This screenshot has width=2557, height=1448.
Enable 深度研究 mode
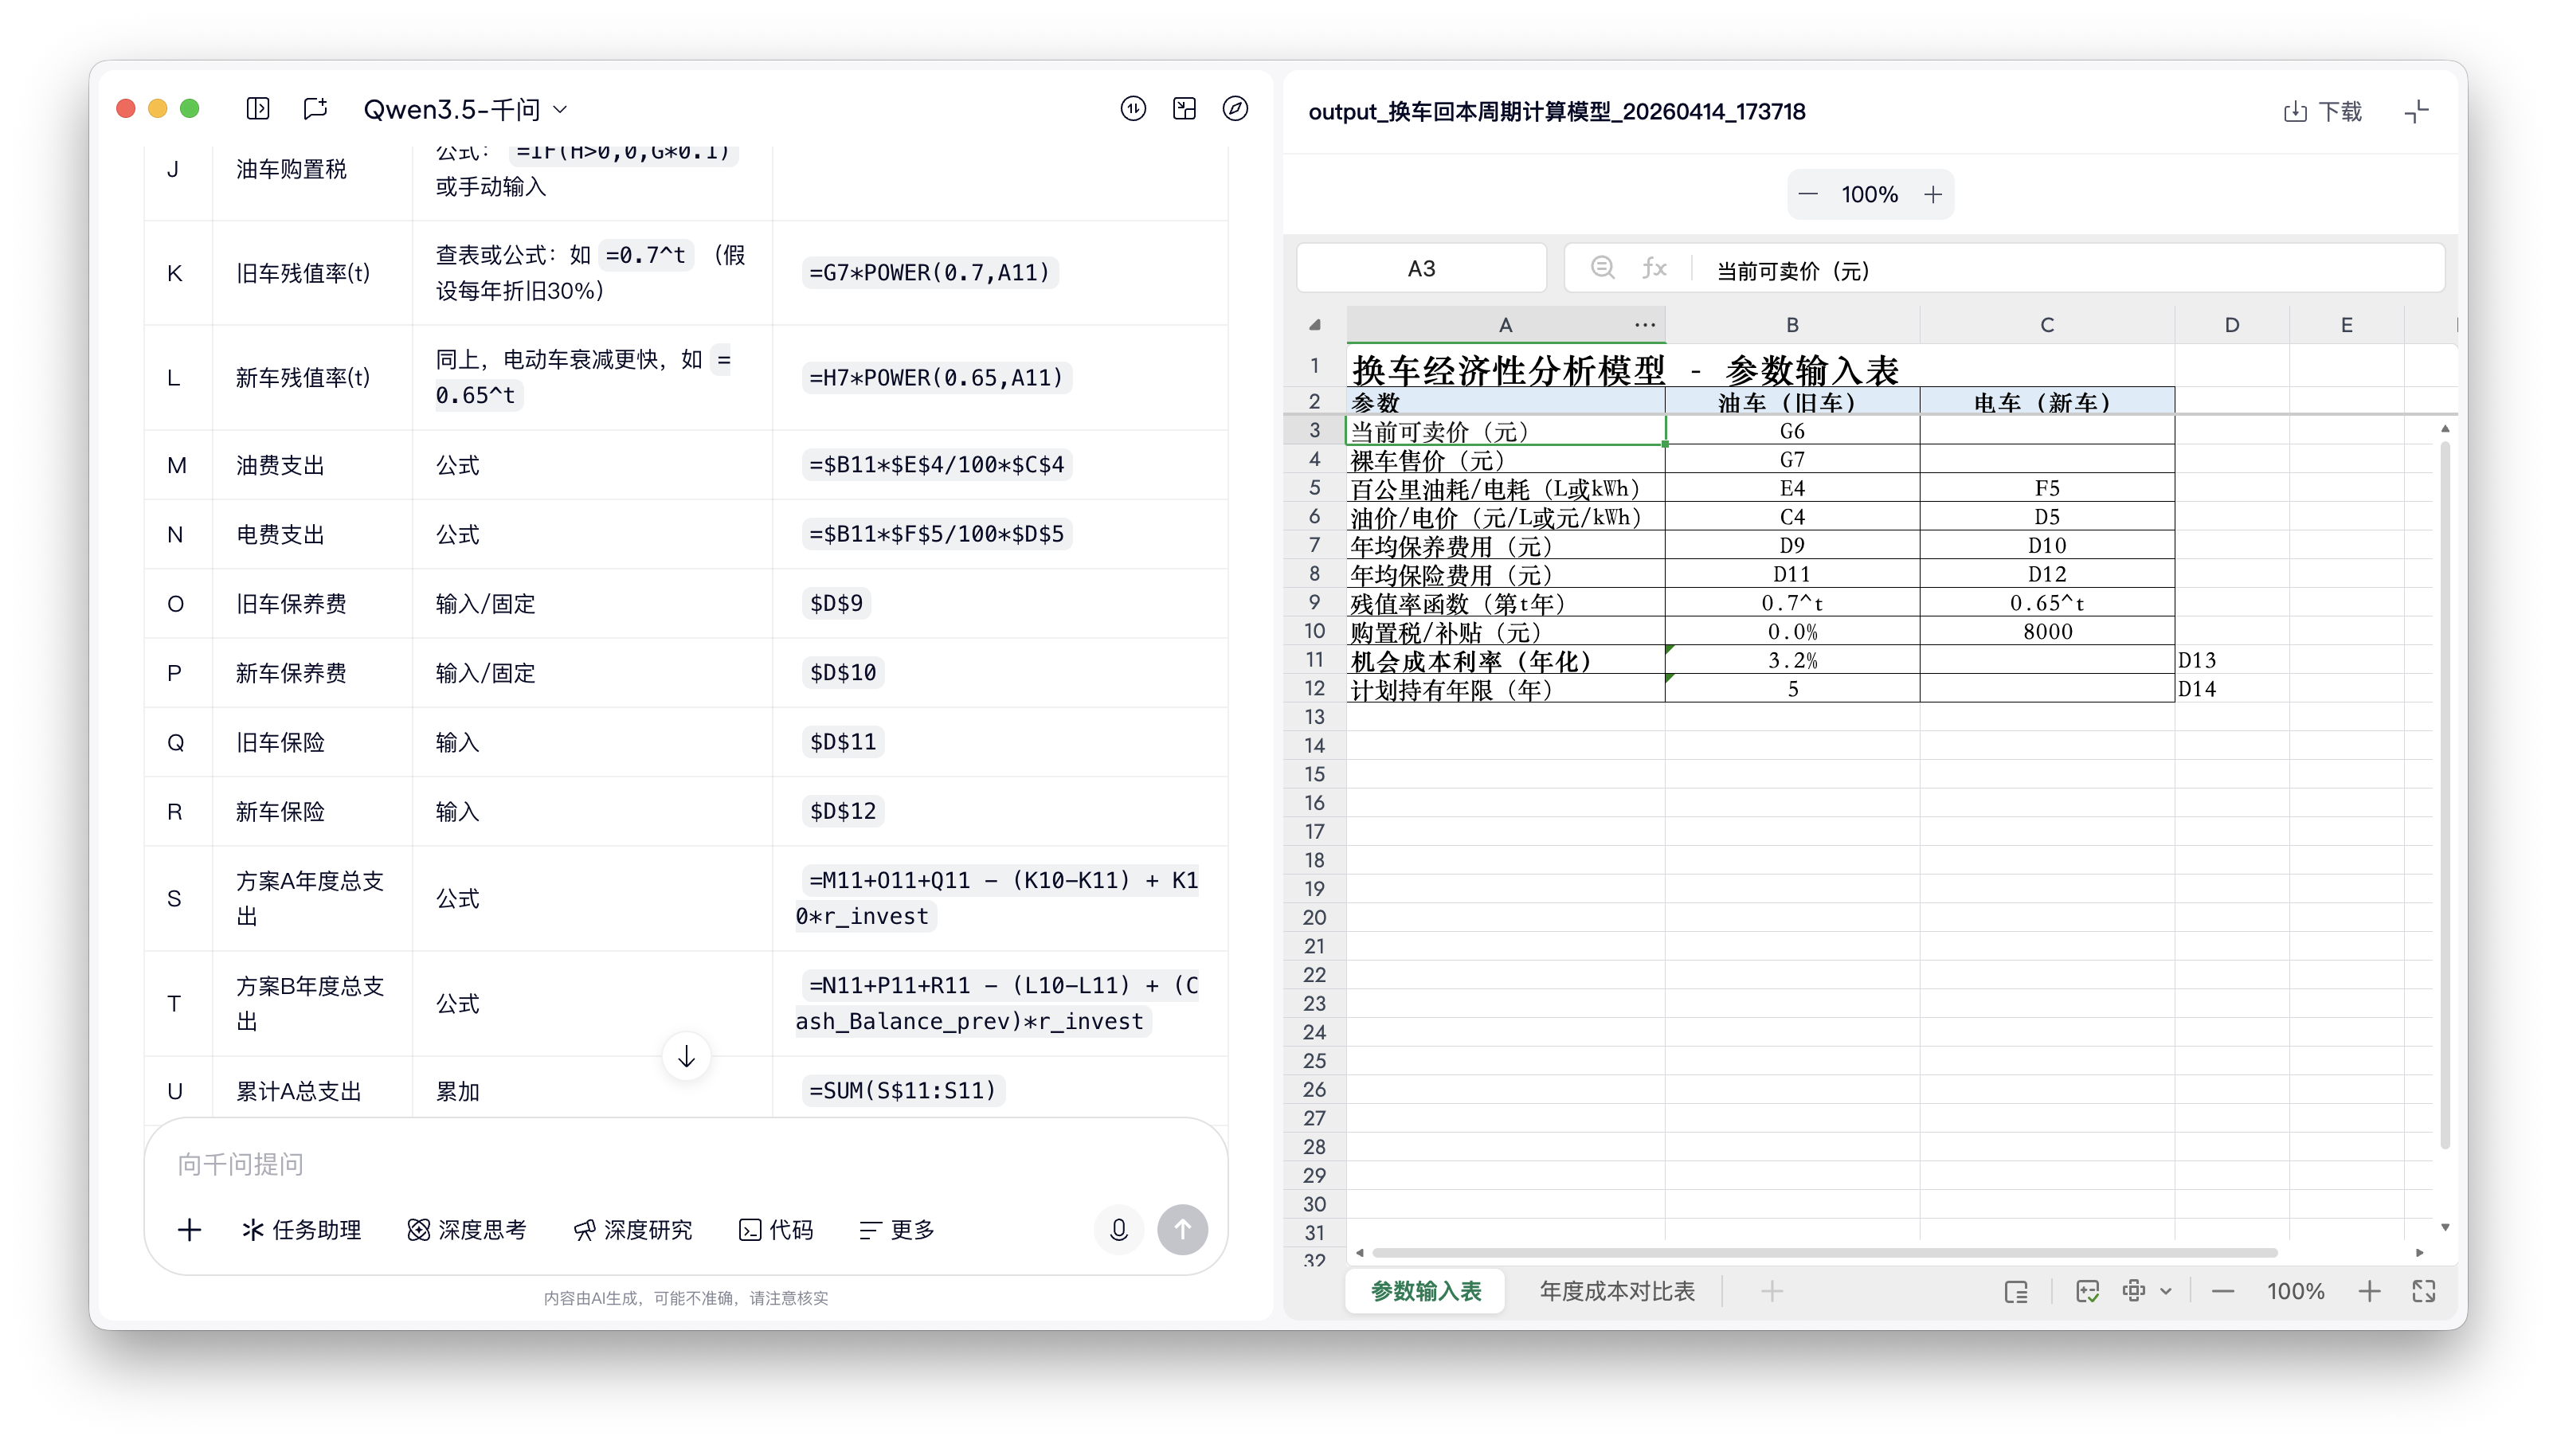pos(633,1231)
